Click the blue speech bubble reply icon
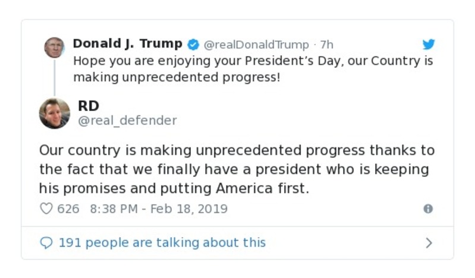 (46, 243)
